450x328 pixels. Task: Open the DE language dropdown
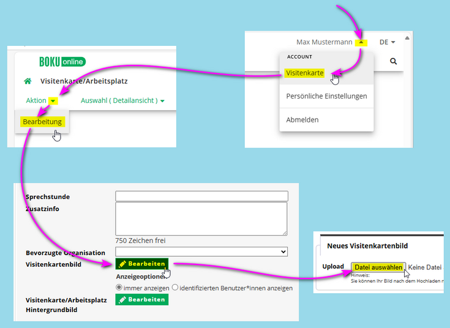coord(387,42)
